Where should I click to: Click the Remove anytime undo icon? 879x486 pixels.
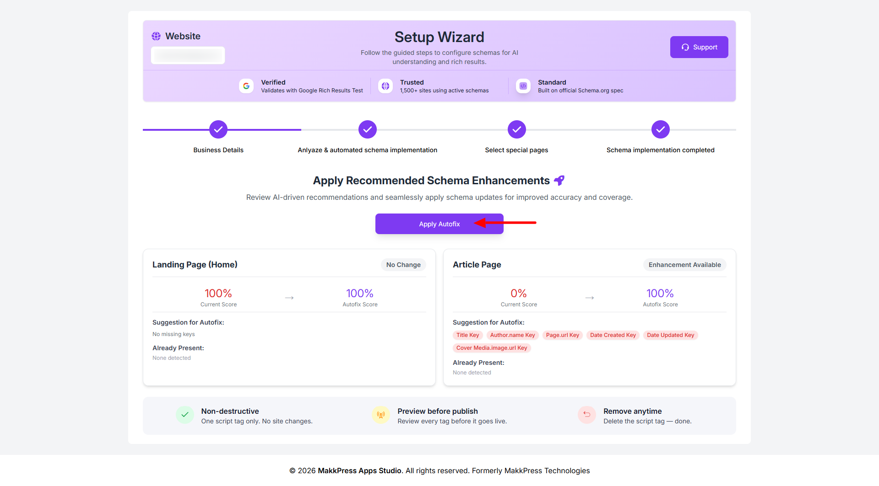(587, 415)
